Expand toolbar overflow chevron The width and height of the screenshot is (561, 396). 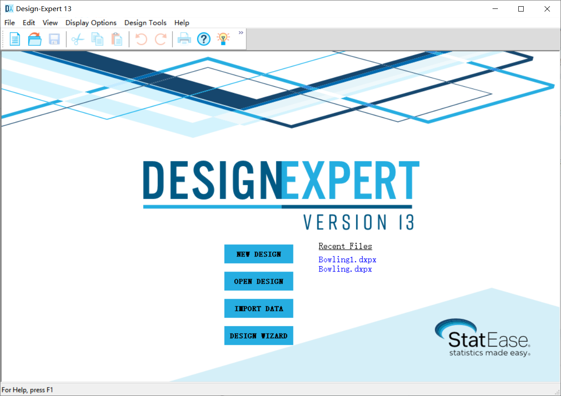click(241, 32)
